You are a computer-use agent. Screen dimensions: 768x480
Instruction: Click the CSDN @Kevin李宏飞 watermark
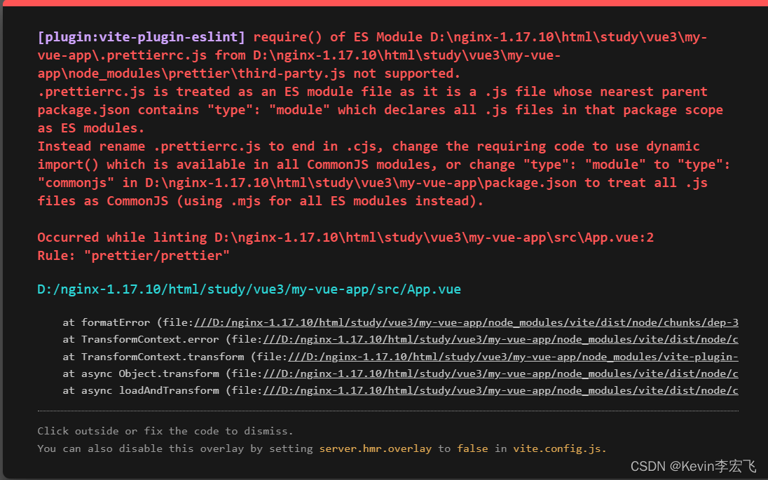(x=693, y=466)
